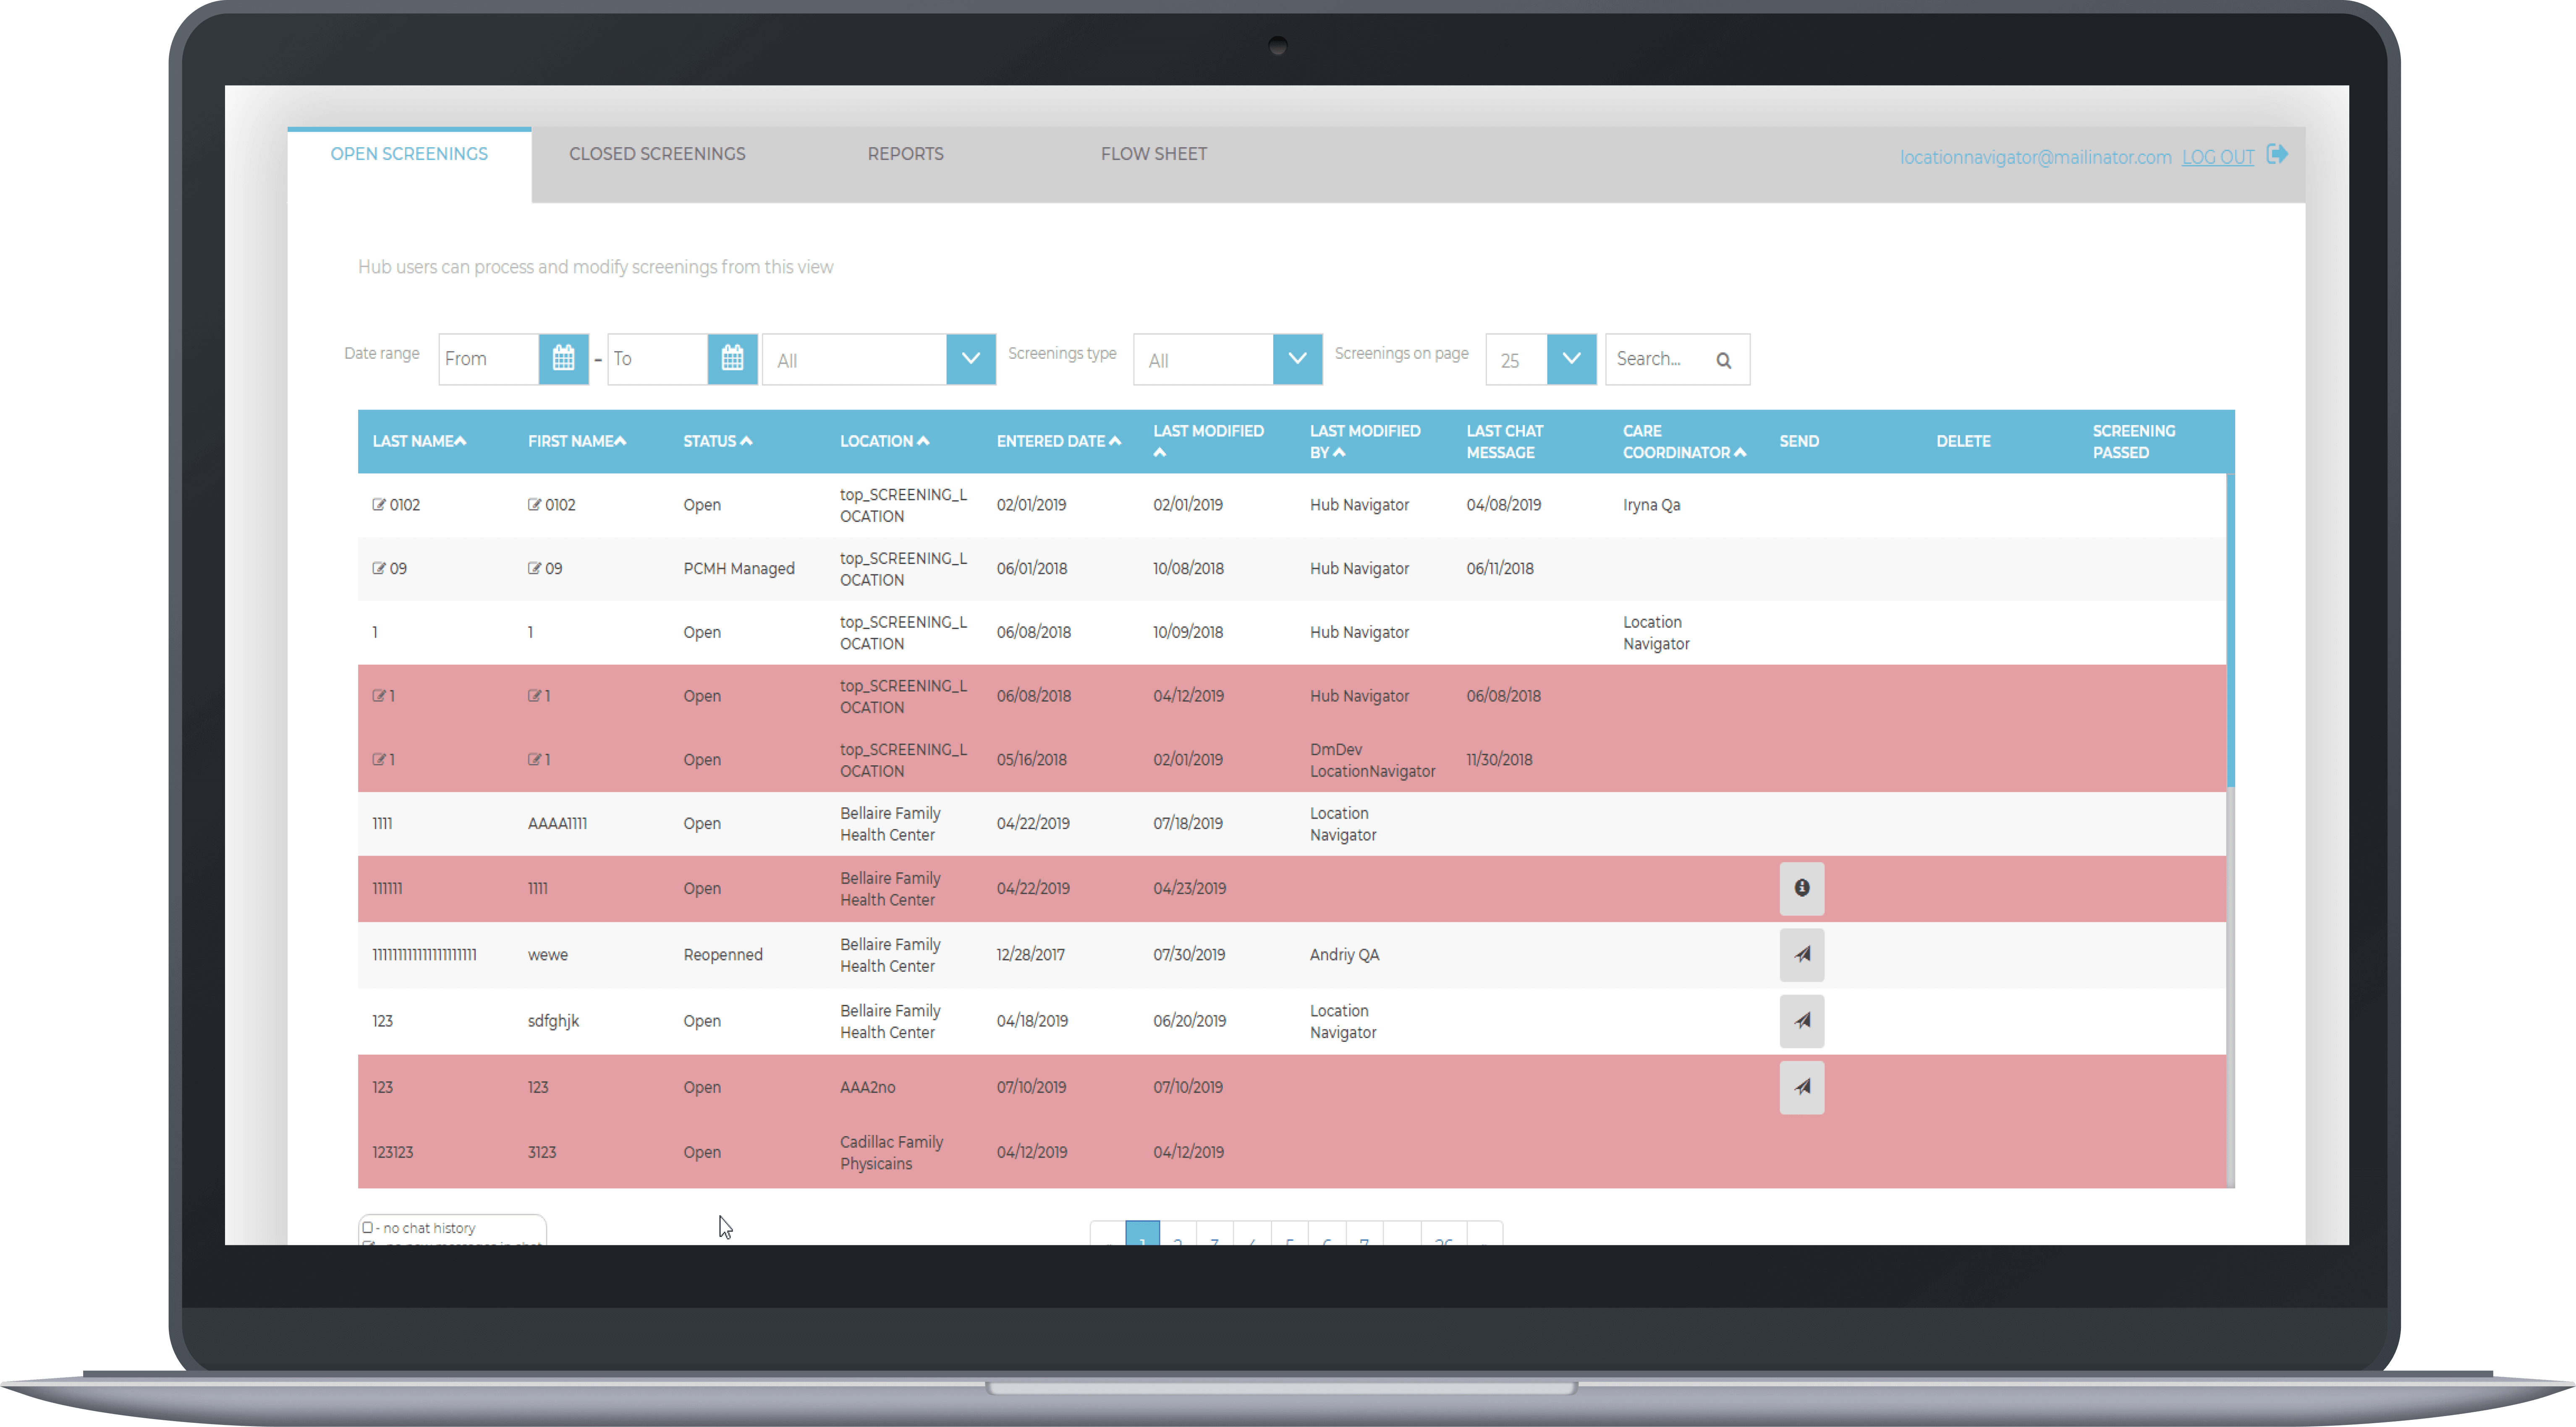This screenshot has height=1427, width=2576.
Task: Open the To date calendar picker
Action: tap(732, 359)
